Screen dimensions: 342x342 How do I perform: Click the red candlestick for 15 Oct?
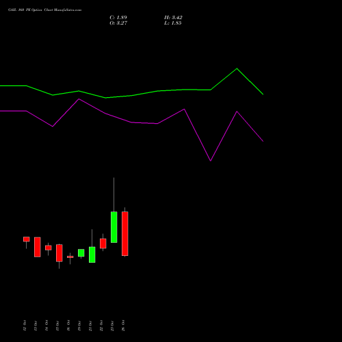[60, 253]
